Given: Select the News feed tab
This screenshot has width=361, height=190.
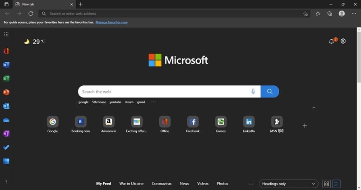Looking at the screenshot, I should point(185,184).
